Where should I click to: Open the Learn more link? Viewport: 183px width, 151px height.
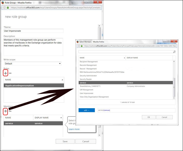74,129
